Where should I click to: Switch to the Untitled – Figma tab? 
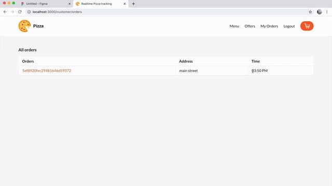(x=46, y=4)
